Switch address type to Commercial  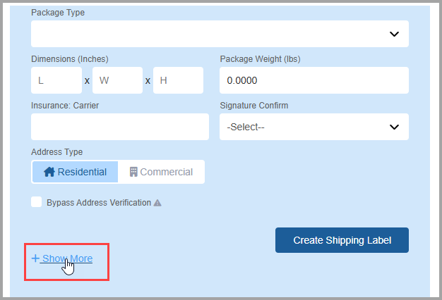point(161,172)
